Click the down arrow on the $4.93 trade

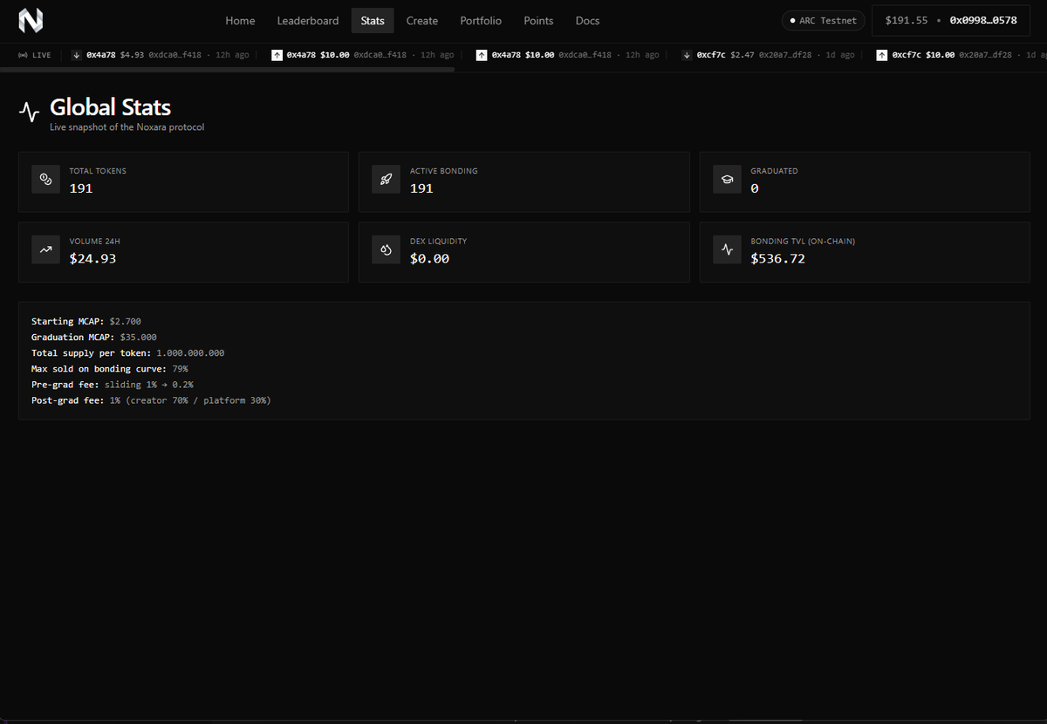coord(77,55)
